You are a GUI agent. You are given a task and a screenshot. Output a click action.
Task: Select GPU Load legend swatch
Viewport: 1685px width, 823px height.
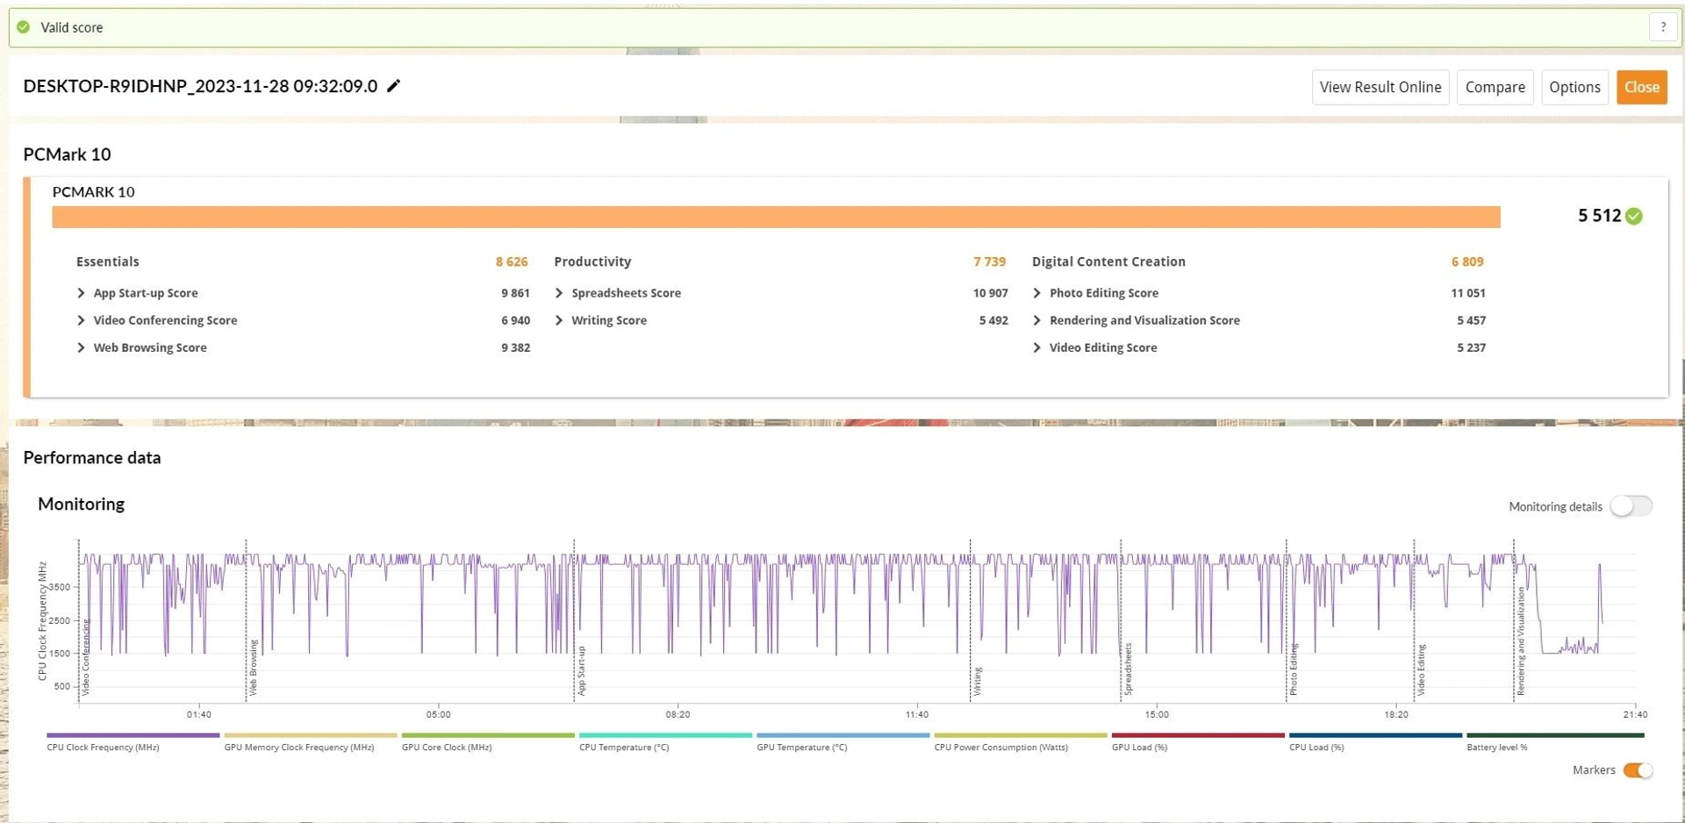[1198, 735]
